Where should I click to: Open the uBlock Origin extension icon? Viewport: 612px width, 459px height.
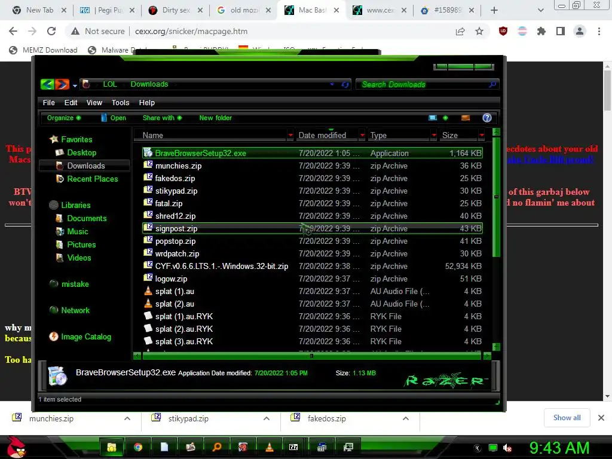click(503, 31)
